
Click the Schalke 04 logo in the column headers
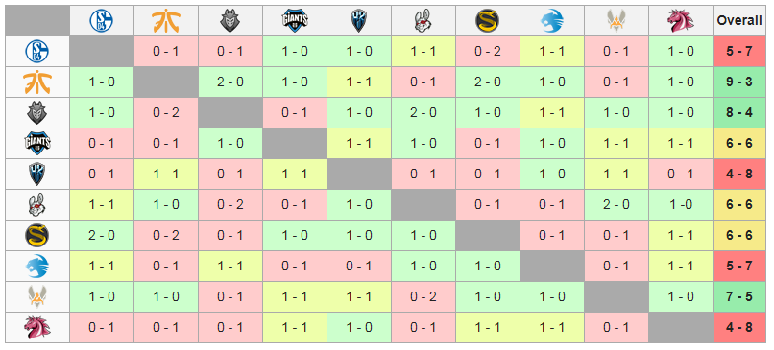102,21
